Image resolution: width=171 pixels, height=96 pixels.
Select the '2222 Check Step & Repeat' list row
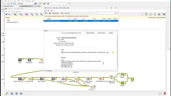pyautogui.click(x=81, y=21)
